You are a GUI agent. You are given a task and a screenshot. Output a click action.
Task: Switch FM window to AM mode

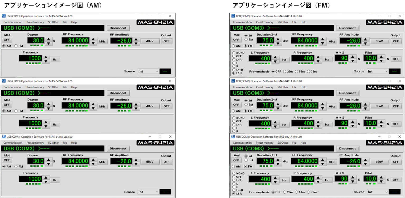tap(234, 46)
